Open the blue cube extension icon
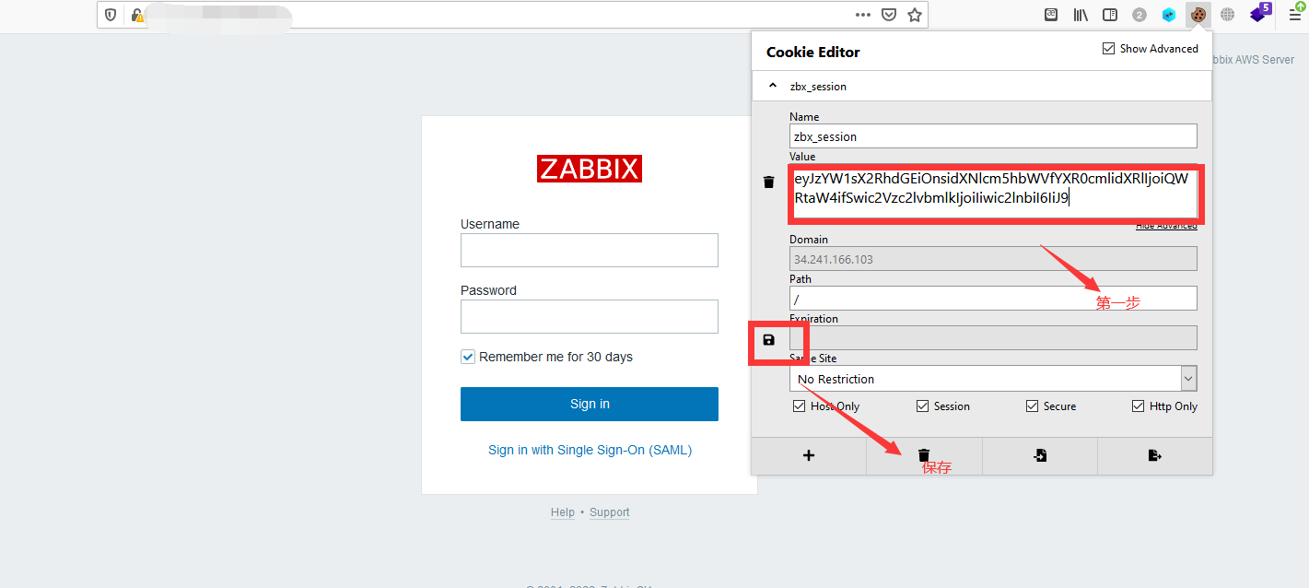1309x588 pixels. (1169, 15)
